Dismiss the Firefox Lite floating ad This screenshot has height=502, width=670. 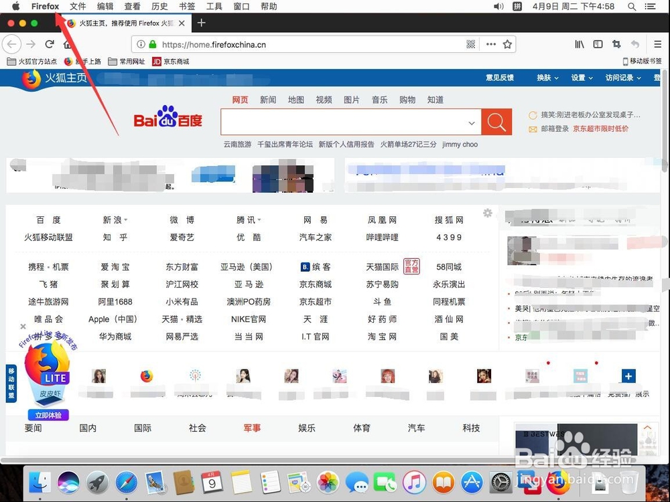(23, 326)
